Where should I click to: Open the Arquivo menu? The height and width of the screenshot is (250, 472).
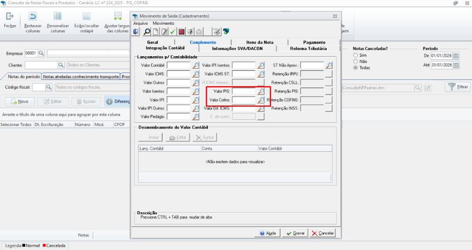coord(140,23)
